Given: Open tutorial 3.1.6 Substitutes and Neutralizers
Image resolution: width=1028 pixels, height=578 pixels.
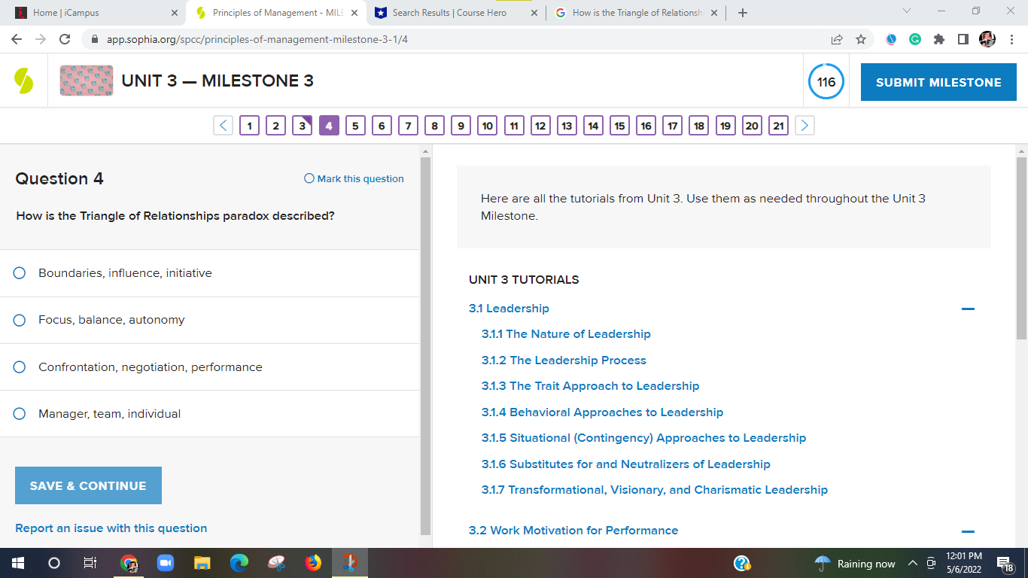Looking at the screenshot, I should click(x=626, y=464).
